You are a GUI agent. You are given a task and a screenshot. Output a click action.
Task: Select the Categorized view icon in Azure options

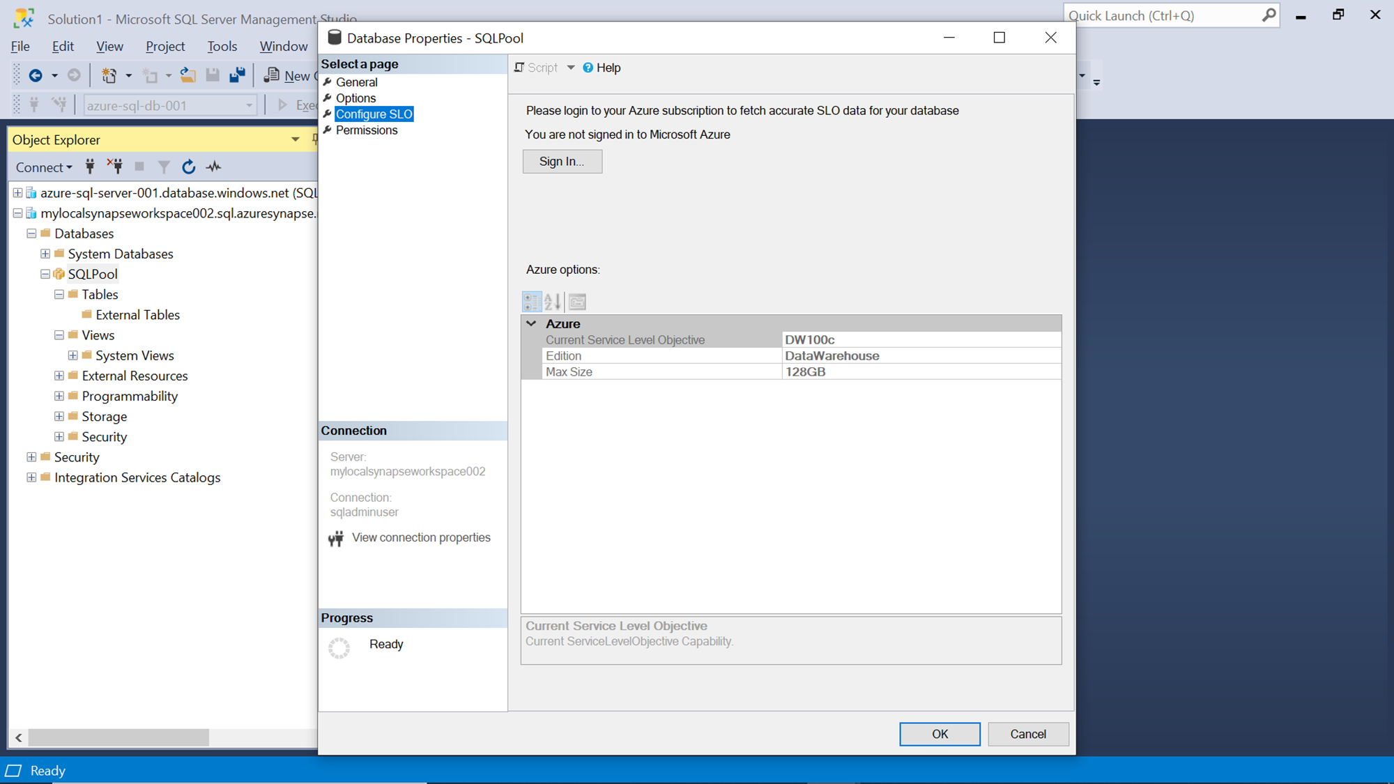(532, 301)
